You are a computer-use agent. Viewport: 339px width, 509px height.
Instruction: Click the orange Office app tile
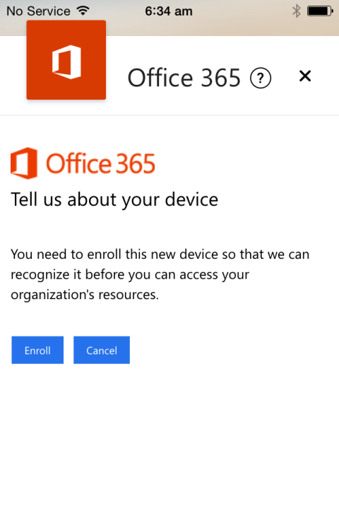point(66,59)
